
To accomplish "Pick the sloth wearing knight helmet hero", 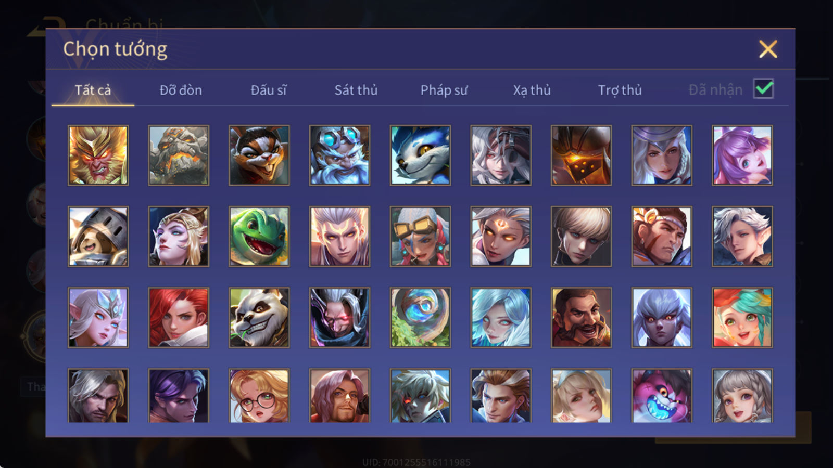I will pos(98,237).
